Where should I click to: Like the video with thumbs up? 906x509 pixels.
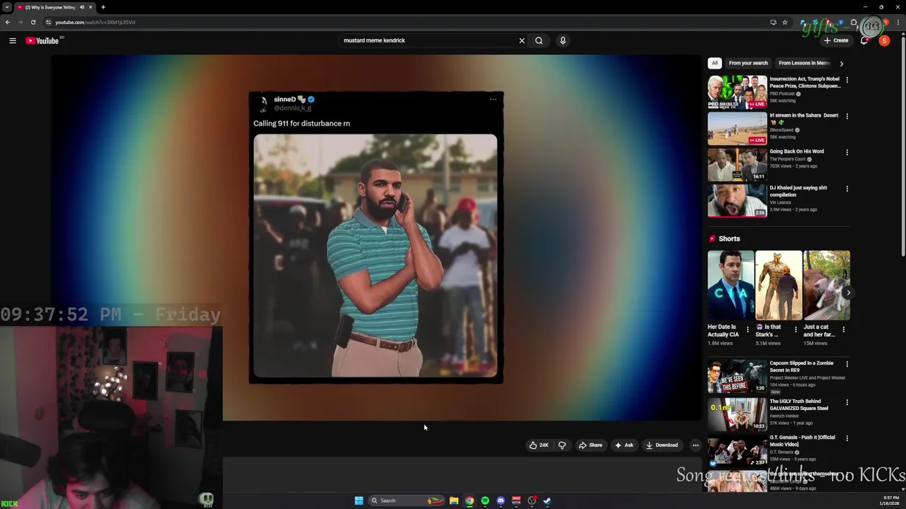coord(538,445)
